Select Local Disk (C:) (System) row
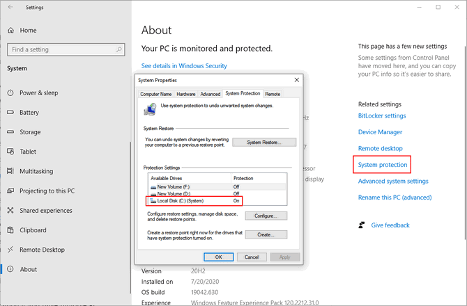The width and height of the screenshot is (467, 306). [217, 201]
